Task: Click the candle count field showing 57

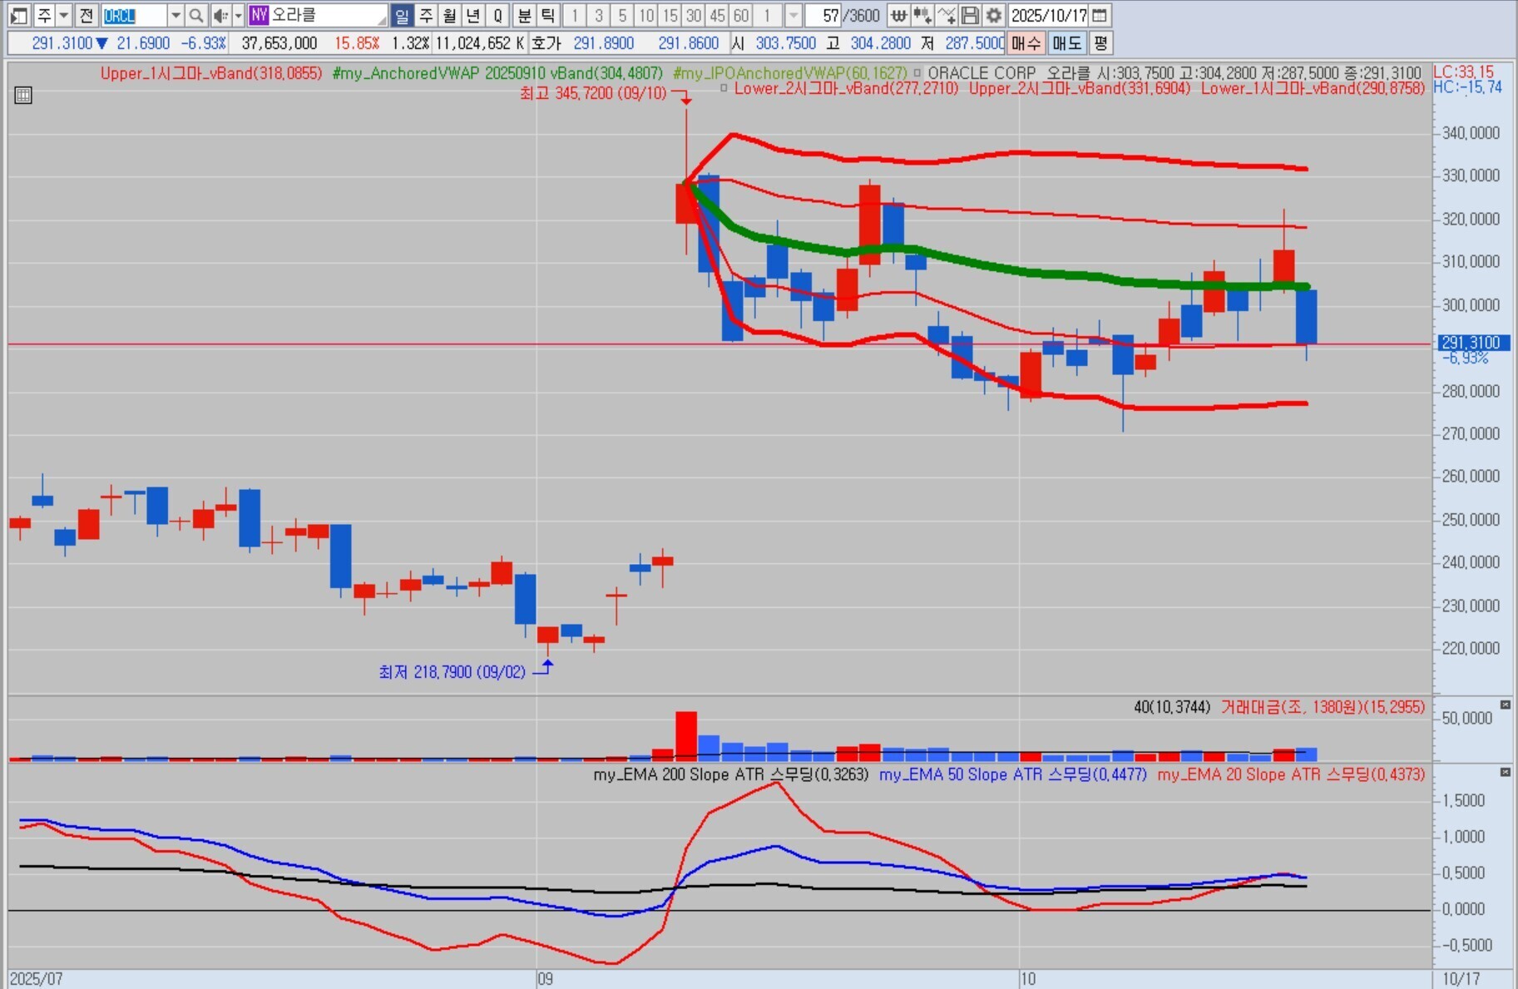Action: click(823, 15)
